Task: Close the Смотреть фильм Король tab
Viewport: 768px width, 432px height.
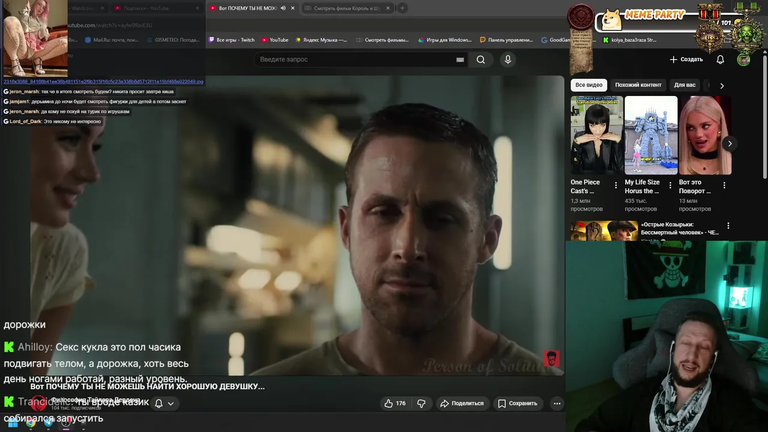Action: pos(388,8)
